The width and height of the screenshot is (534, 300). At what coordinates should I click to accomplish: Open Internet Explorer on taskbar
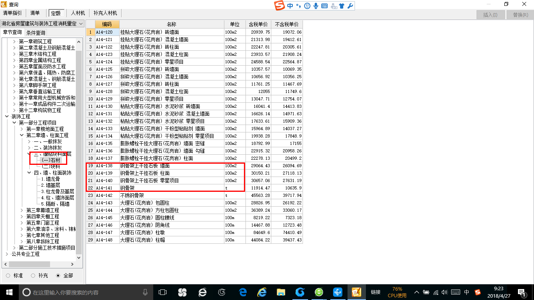click(262, 292)
